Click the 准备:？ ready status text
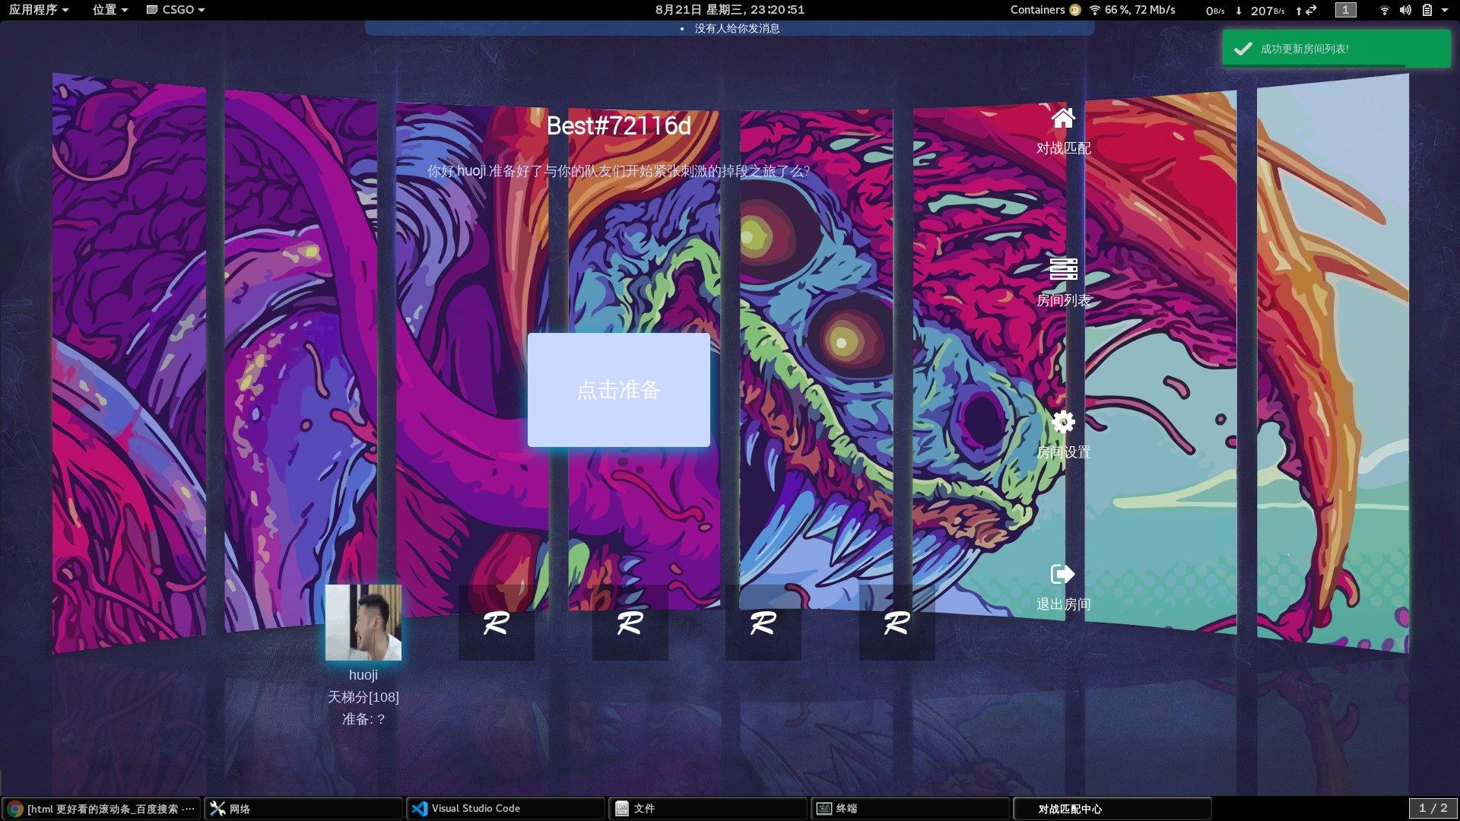The width and height of the screenshot is (1460, 821). pos(363,719)
